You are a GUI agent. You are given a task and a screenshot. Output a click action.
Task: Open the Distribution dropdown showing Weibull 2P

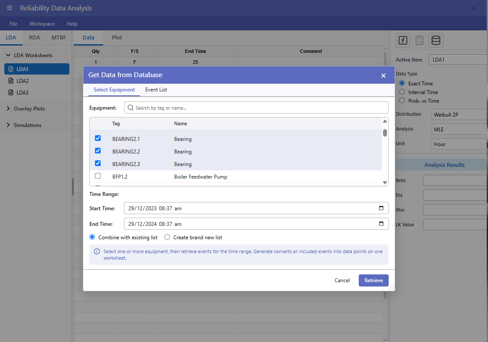pyautogui.click(x=459, y=115)
